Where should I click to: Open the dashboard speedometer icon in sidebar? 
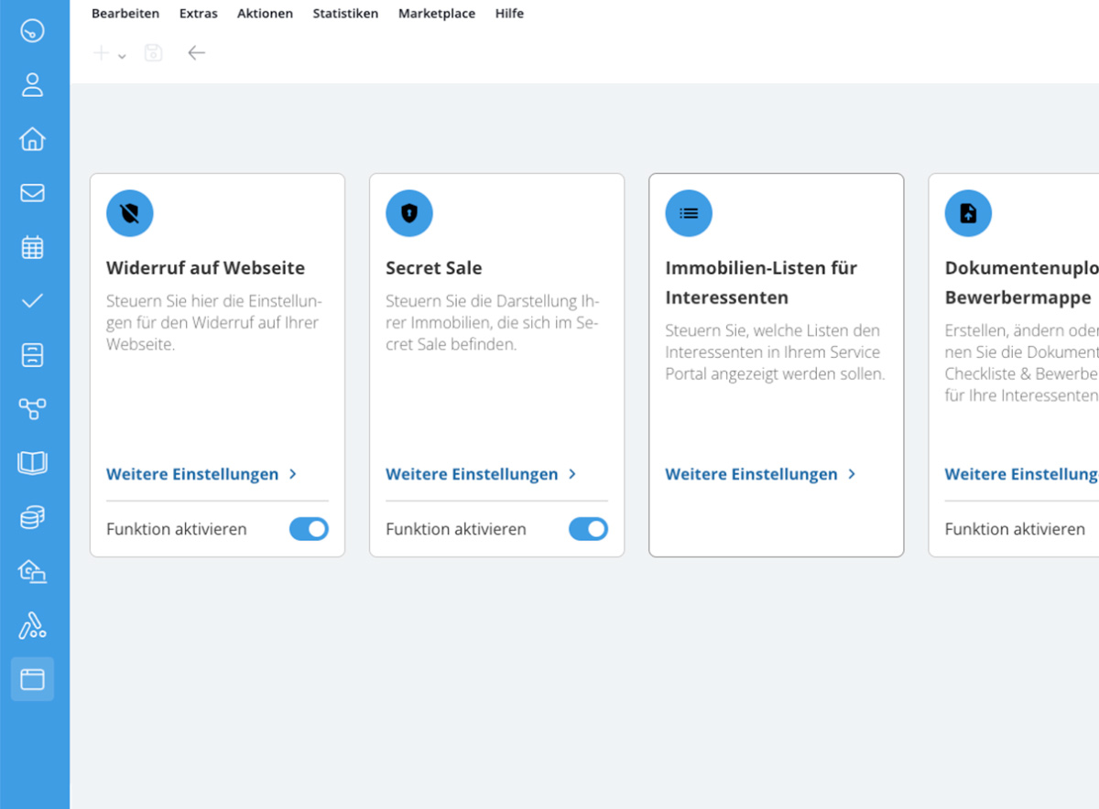pos(32,31)
